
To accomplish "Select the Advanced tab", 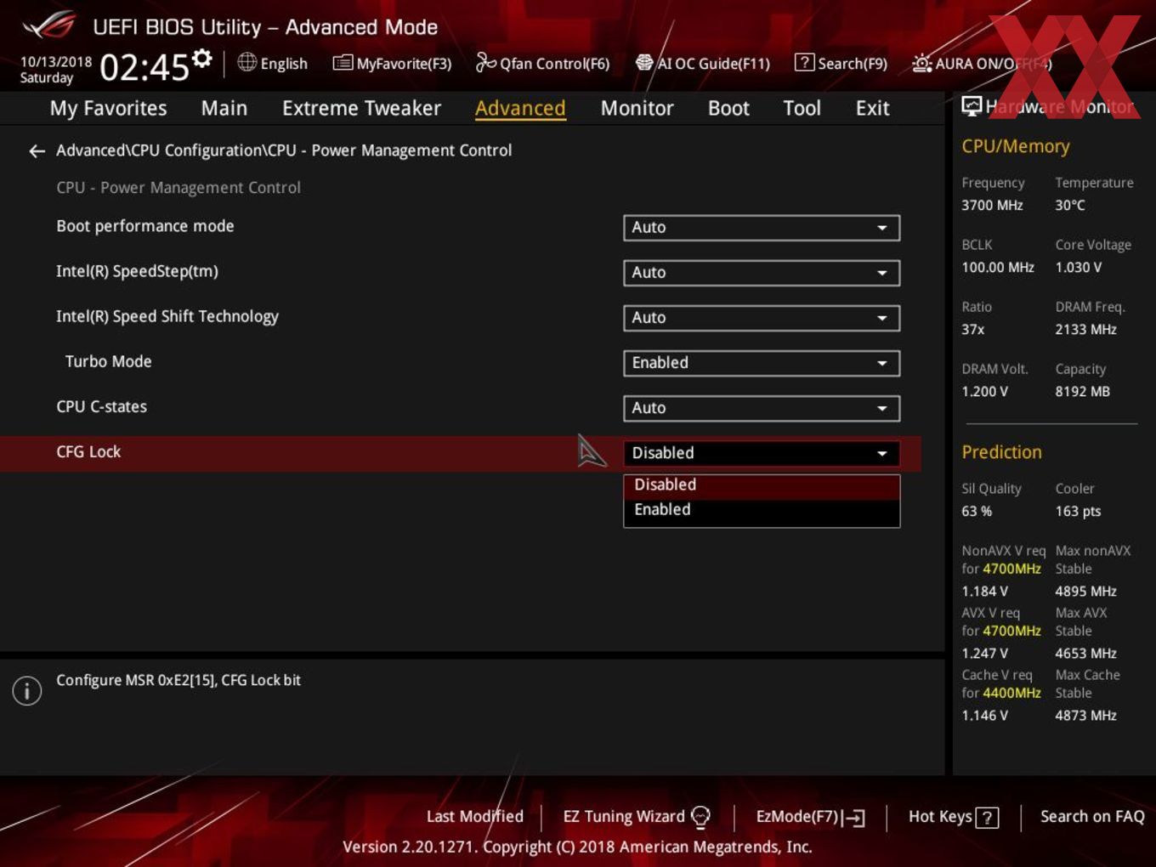I will (520, 108).
